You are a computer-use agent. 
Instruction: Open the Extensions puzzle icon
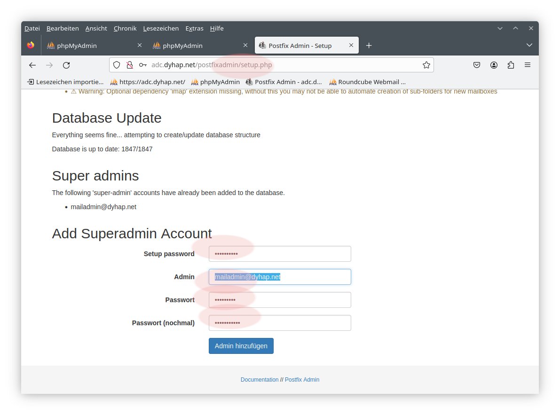point(511,65)
